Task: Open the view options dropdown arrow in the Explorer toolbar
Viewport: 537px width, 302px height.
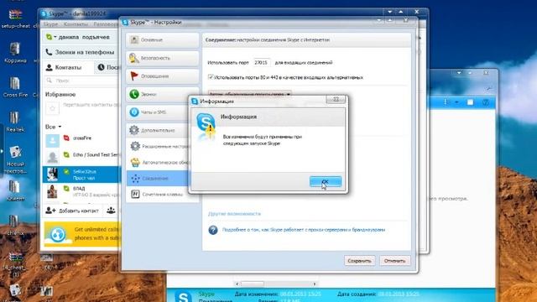Action: coord(456,102)
